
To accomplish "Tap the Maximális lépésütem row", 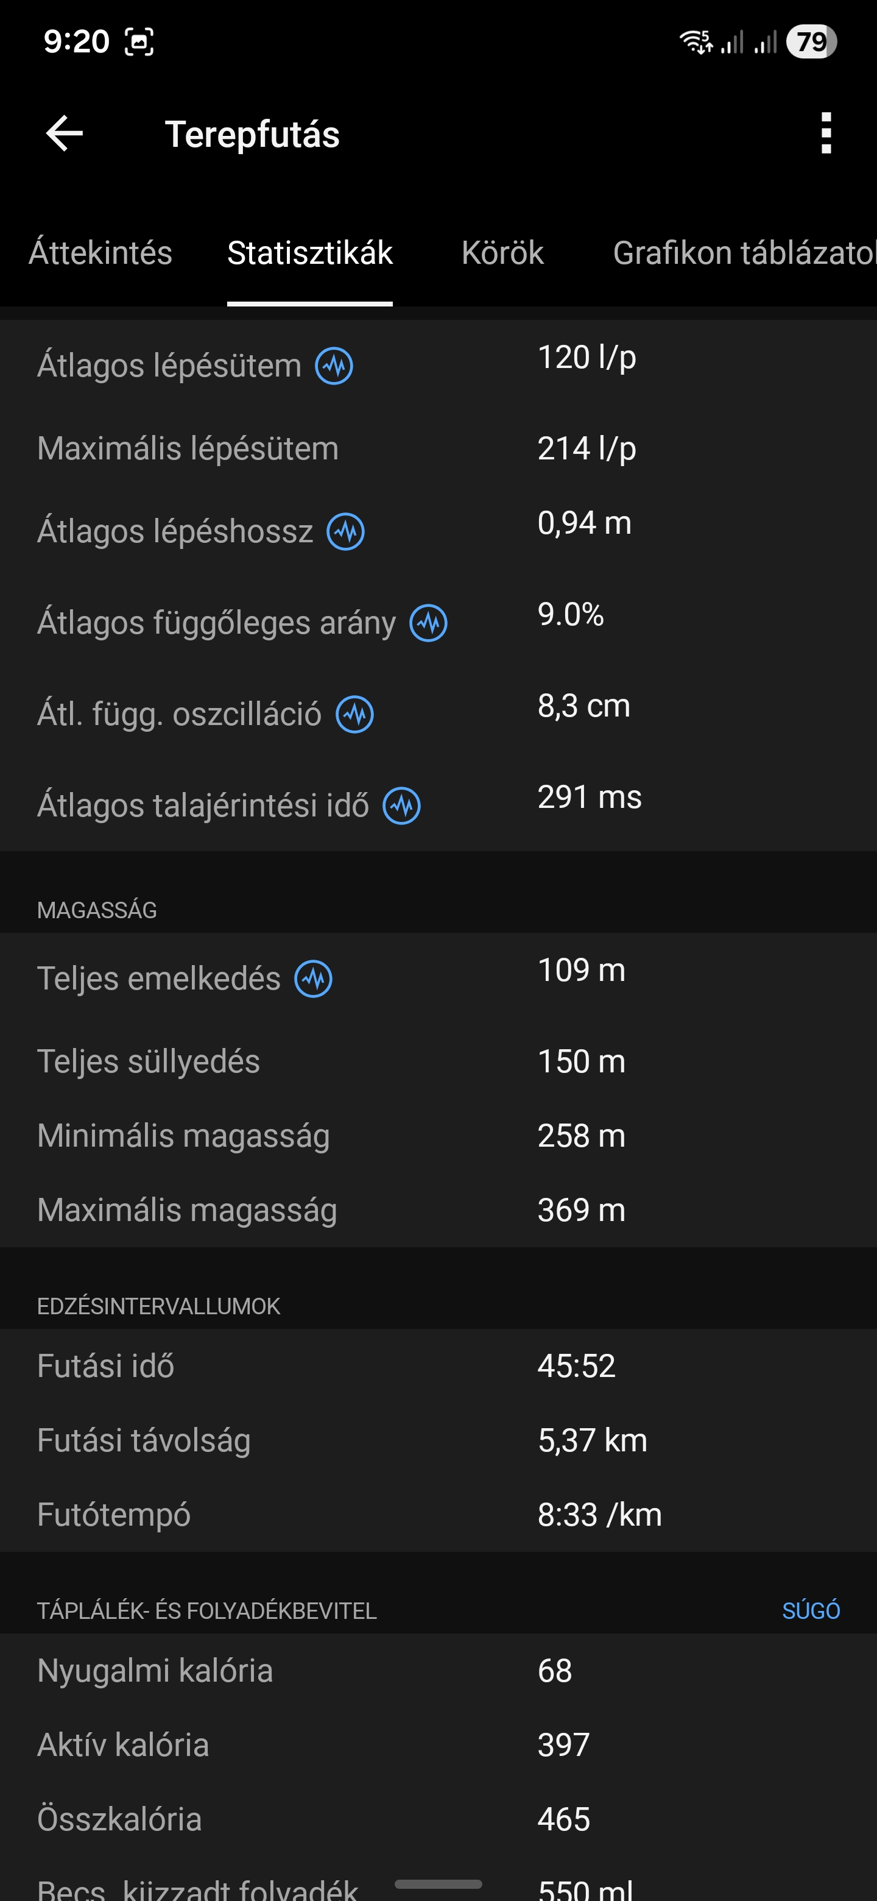I will tap(438, 448).
